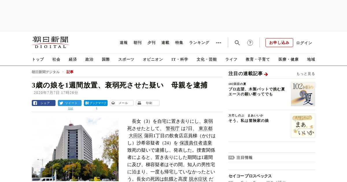
Task: Open the 夕刊 header menu
Action: click(152, 43)
